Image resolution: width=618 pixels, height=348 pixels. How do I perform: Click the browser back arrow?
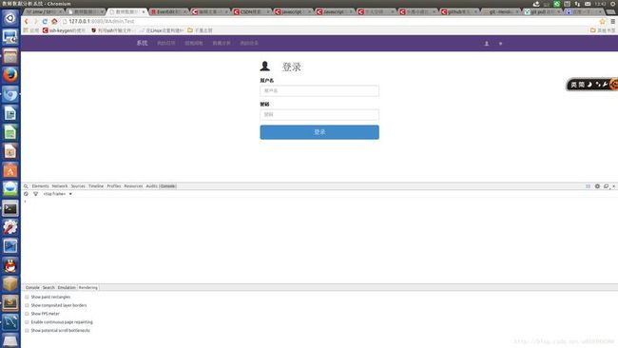pos(27,21)
